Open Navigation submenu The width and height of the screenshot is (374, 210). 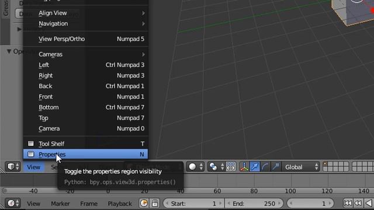[x=85, y=23]
